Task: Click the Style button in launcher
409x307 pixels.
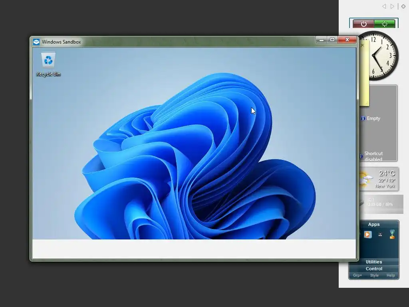Action: [374, 275]
